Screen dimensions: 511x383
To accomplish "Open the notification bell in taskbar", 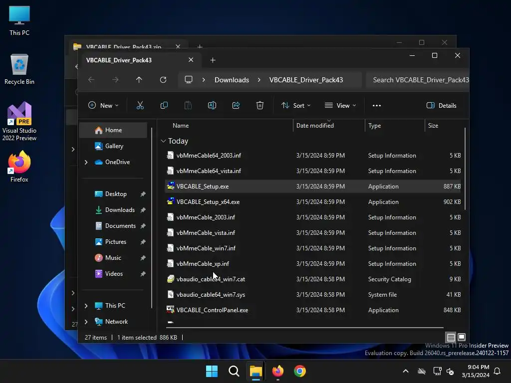I will [498, 371].
